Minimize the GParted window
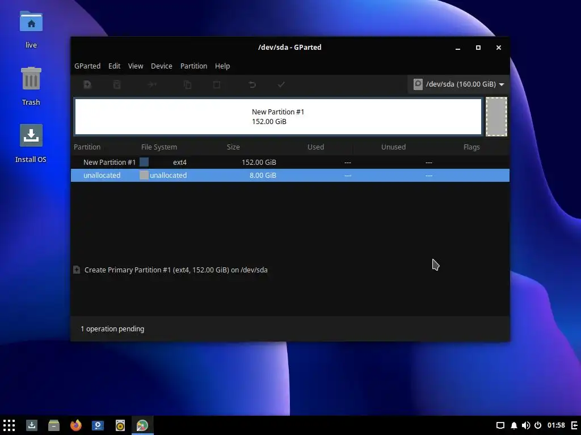Viewport: 581px width, 435px height. click(458, 48)
